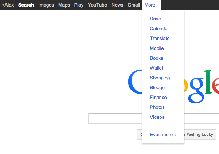The height and width of the screenshot is (154, 219).
Task: Choose Videos in the More menu
Action: point(157,117)
